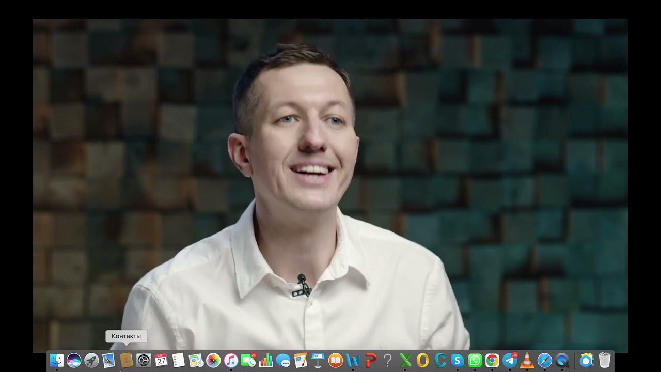Viewport: 661px width, 372px height.
Task: Open System Preferences gear icon
Action: [x=144, y=360]
